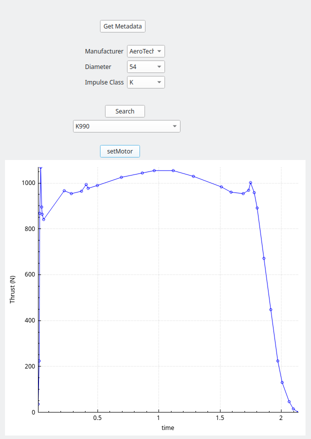The height and width of the screenshot is (439, 311).
Task: Click the time x-axis title
Action: [x=168, y=428]
